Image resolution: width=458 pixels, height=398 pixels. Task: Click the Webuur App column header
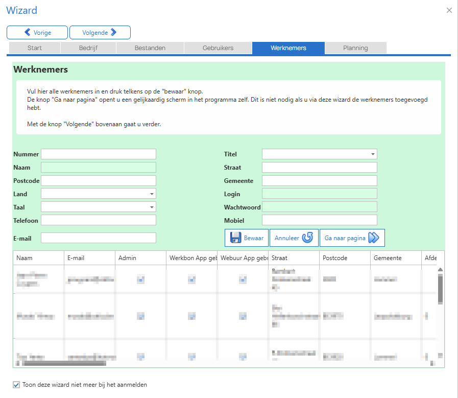coord(243,258)
